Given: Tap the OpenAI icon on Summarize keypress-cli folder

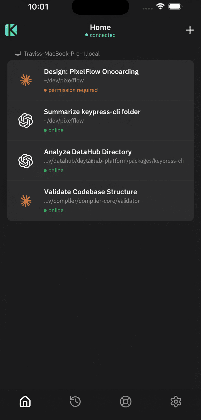Looking at the screenshot, I should pos(25,120).
